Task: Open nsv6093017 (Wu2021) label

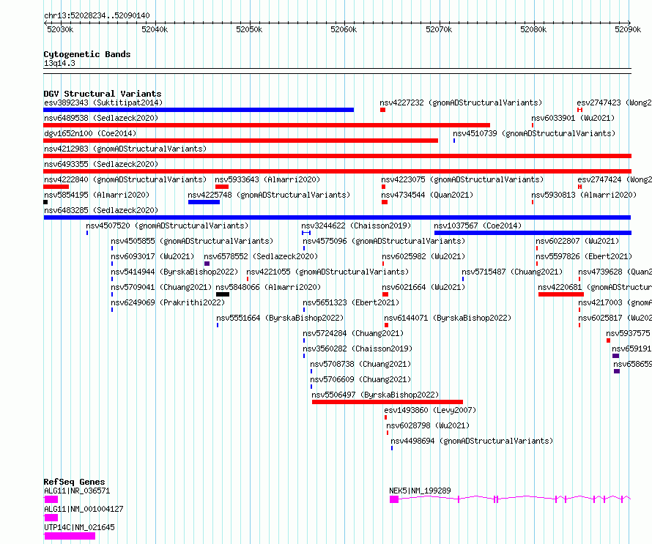Action: (x=152, y=256)
